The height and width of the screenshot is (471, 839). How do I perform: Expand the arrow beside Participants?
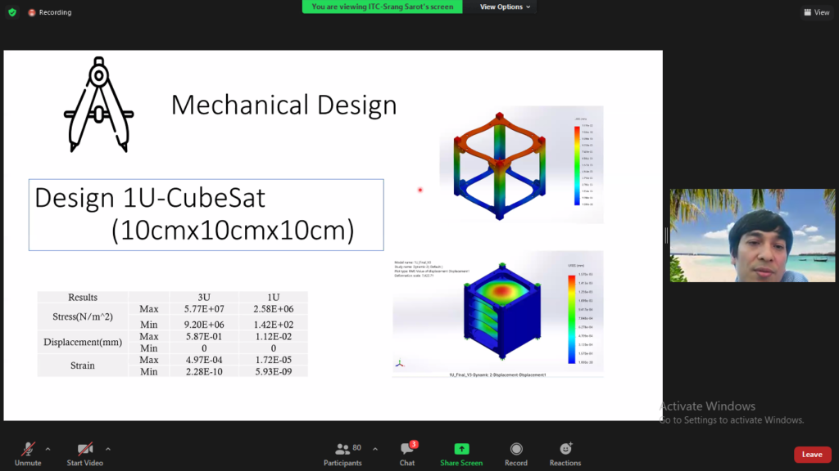point(375,448)
